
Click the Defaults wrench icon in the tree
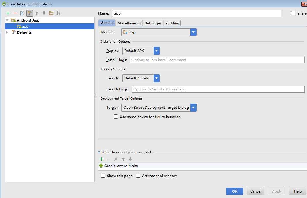[x=13, y=32]
